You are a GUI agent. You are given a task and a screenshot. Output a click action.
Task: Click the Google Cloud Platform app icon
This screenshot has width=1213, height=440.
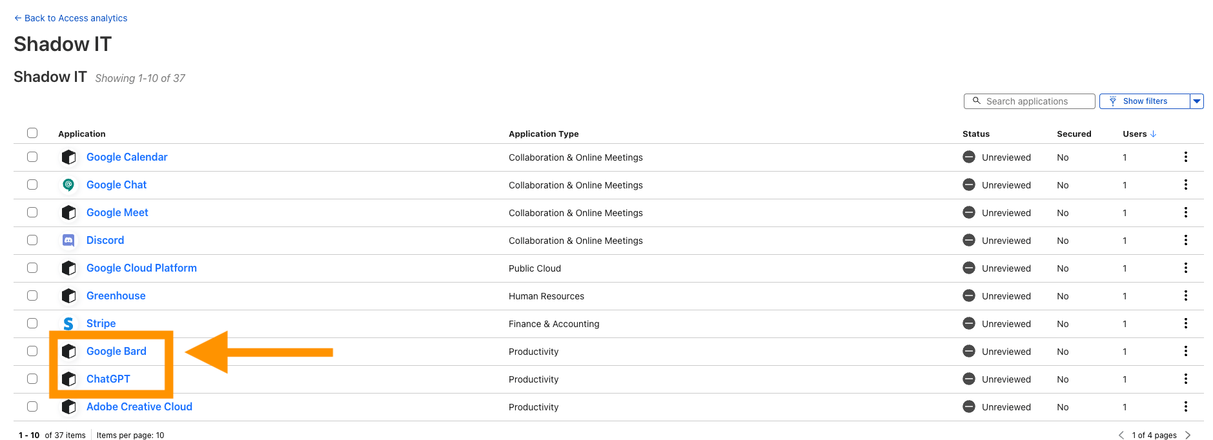coord(68,268)
